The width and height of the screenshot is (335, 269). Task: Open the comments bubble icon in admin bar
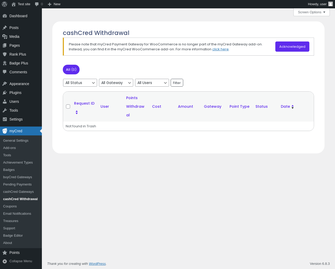37,4
